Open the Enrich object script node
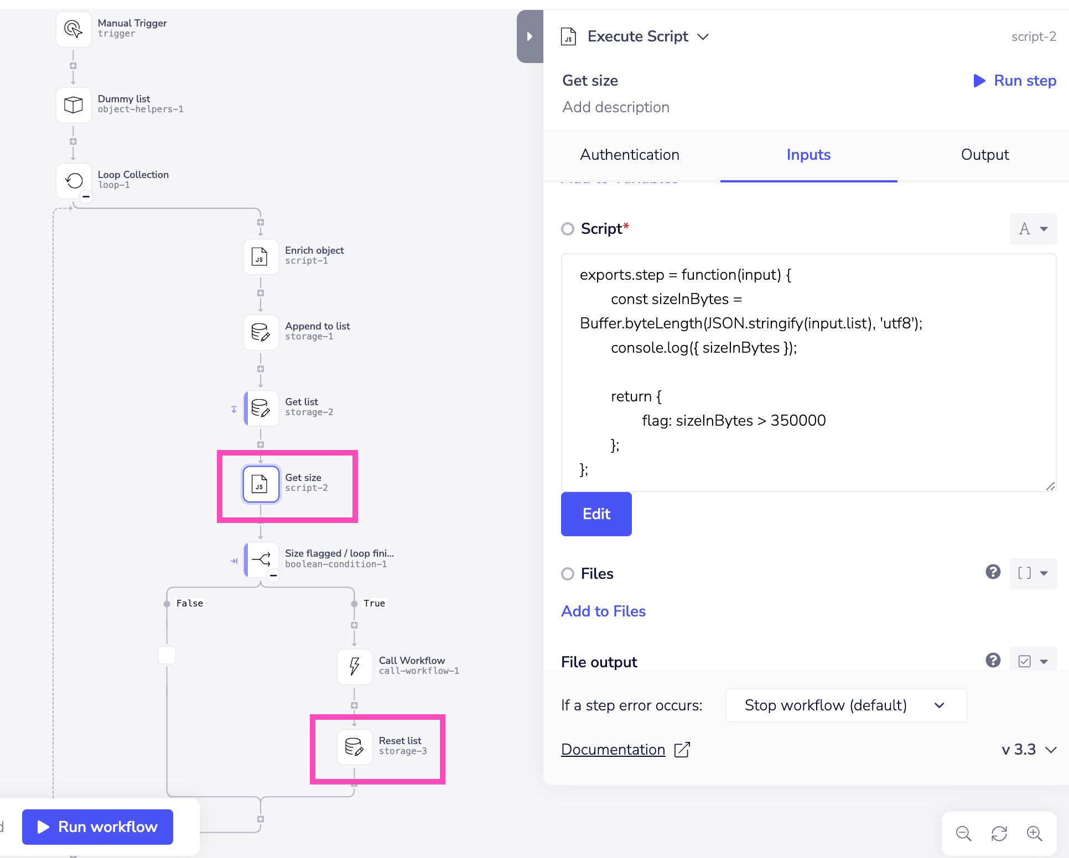Viewport: 1069px width, 858px height. [261, 257]
